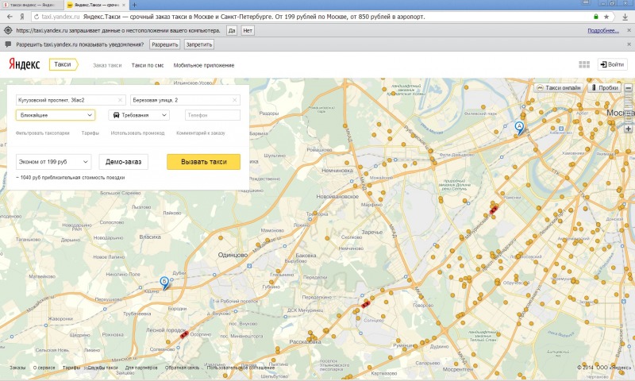Click destination field Березовая улица, 2
This screenshot has height=381, width=635.
[x=185, y=100]
